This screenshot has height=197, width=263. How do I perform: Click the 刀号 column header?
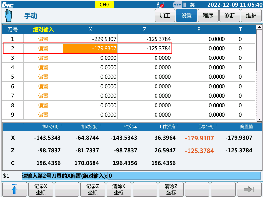click(13, 29)
